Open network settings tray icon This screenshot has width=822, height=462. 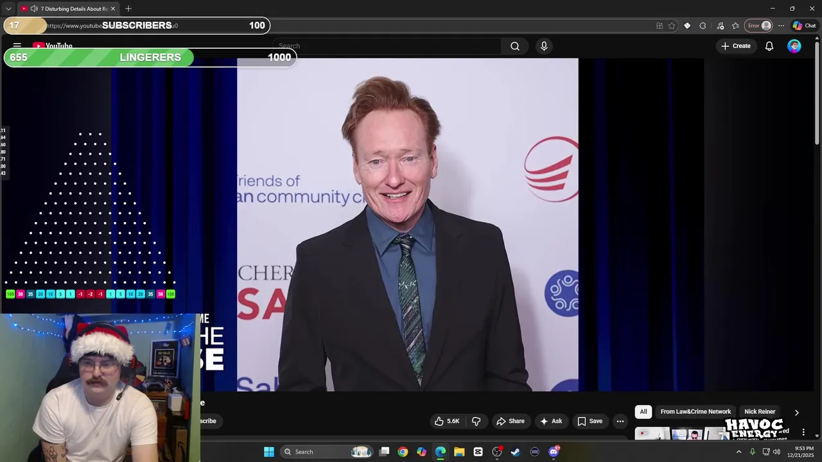(x=766, y=452)
